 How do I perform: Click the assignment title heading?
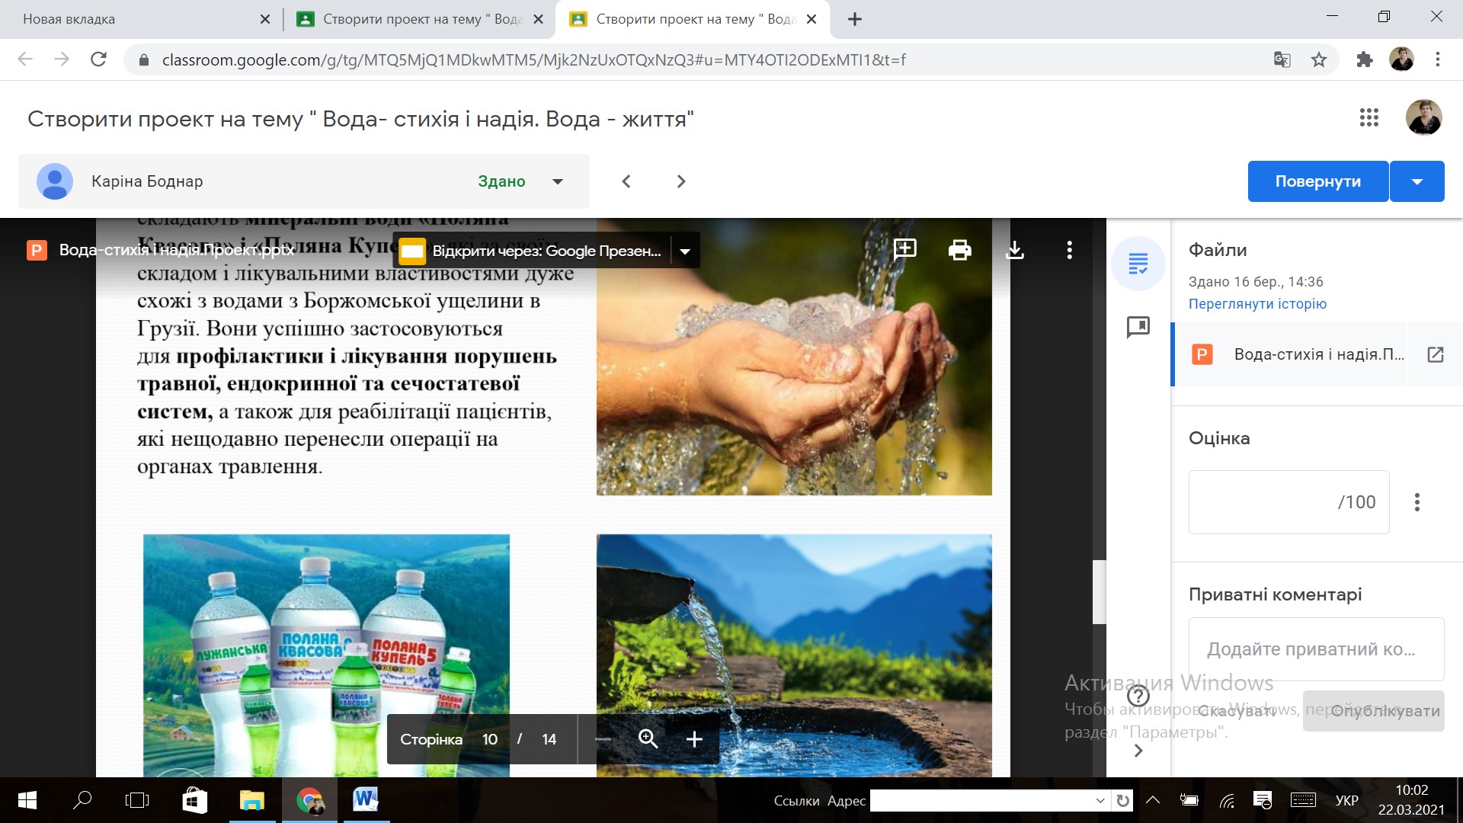click(x=360, y=119)
